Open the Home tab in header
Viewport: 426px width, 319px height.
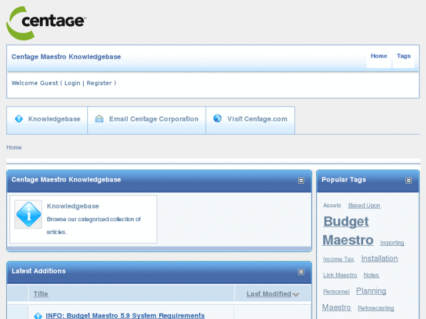point(379,56)
